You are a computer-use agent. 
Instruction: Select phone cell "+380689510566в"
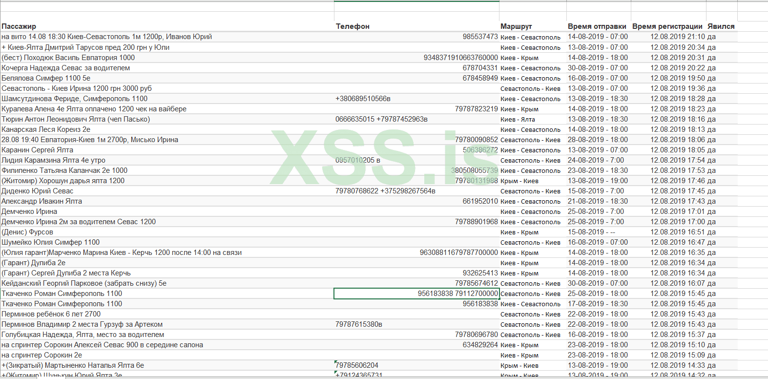[363, 99]
